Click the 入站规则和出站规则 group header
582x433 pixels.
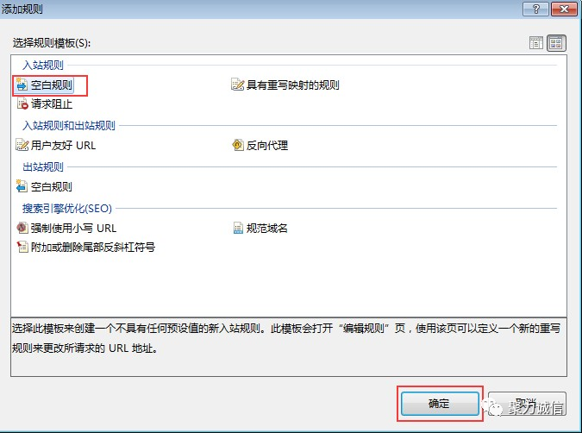pos(69,126)
